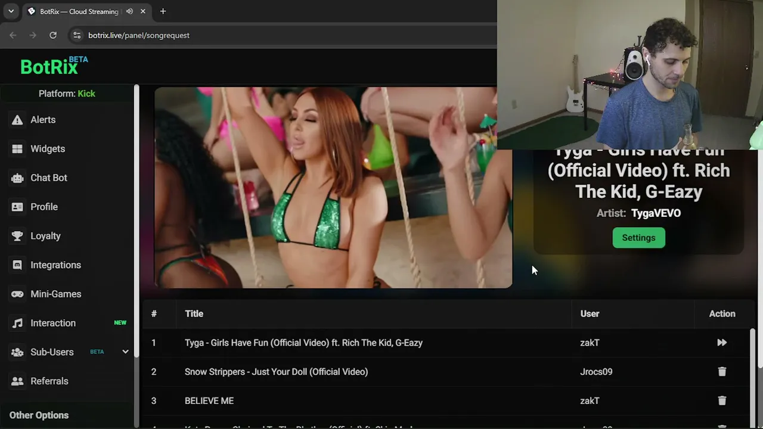Close the BotRix browser tab
The height and width of the screenshot is (429, 763).
click(143, 11)
